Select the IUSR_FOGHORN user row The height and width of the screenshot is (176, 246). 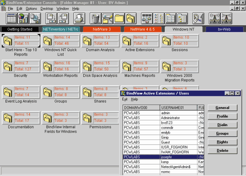point(163,147)
